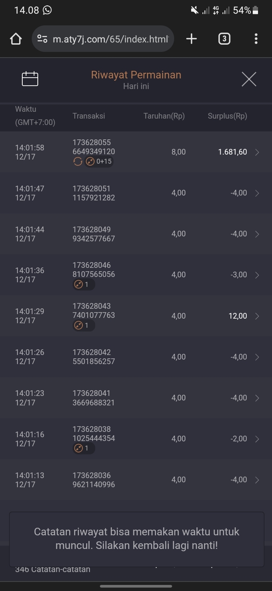Tap the Surplus(Rp) column header

(x=227, y=116)
